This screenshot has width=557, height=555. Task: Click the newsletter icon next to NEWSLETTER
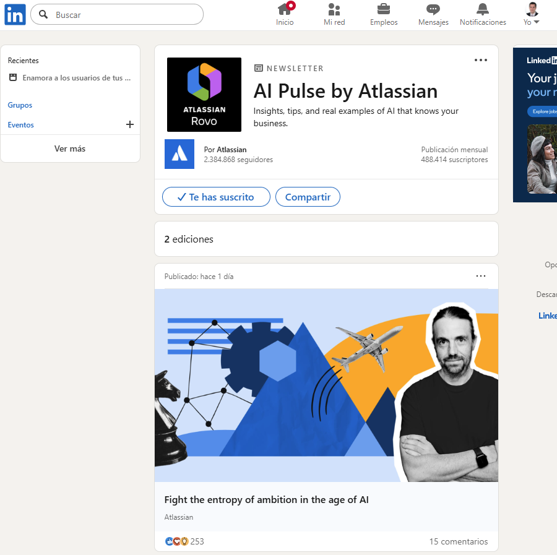tap(259, 68)
